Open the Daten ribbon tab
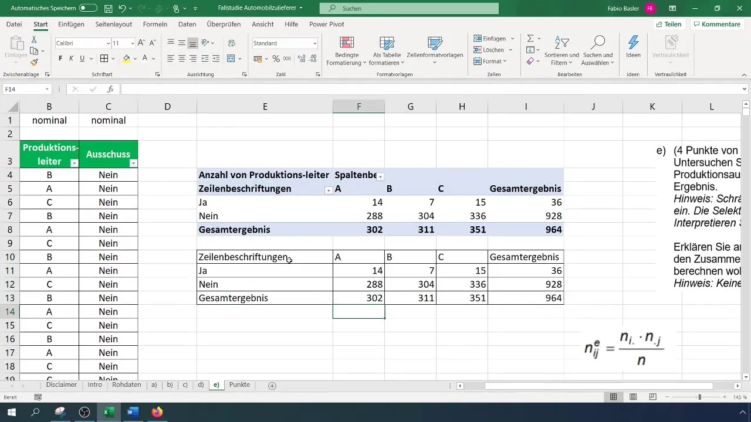Screen dimensions: 751x422 [187, 24]
